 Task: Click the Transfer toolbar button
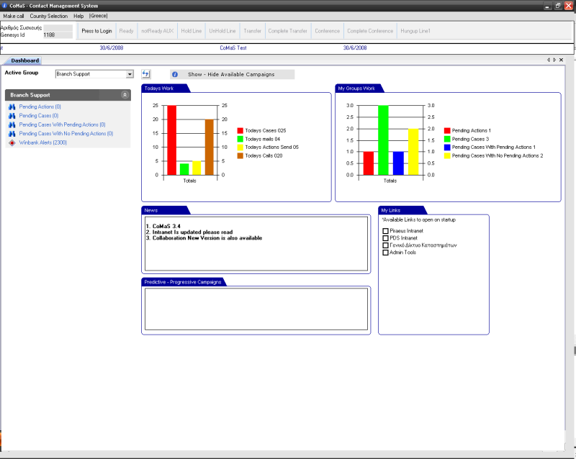point(253,31)
